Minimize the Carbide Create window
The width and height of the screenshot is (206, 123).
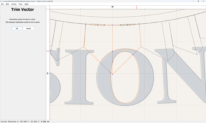[193, 1]
